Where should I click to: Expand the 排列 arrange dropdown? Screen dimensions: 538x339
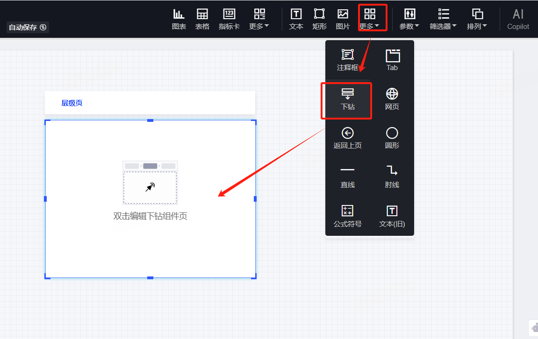coord(477,19)
